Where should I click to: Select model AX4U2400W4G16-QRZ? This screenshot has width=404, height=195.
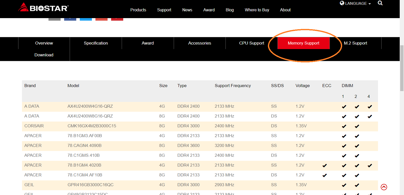tap(90, 106)
